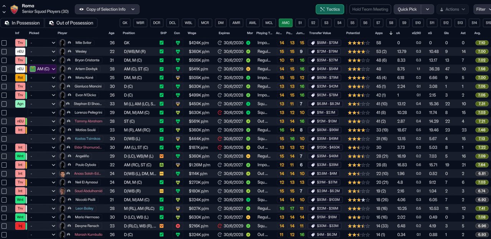Open Artem Dovbyk's AM (C) picked dropdown
This screenshot has height=239, width=491.
[42, 69]
